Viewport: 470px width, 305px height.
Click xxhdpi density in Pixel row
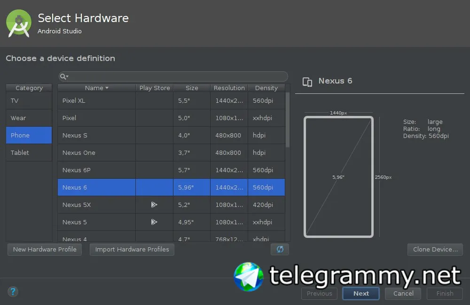click(x=266, y=118)
